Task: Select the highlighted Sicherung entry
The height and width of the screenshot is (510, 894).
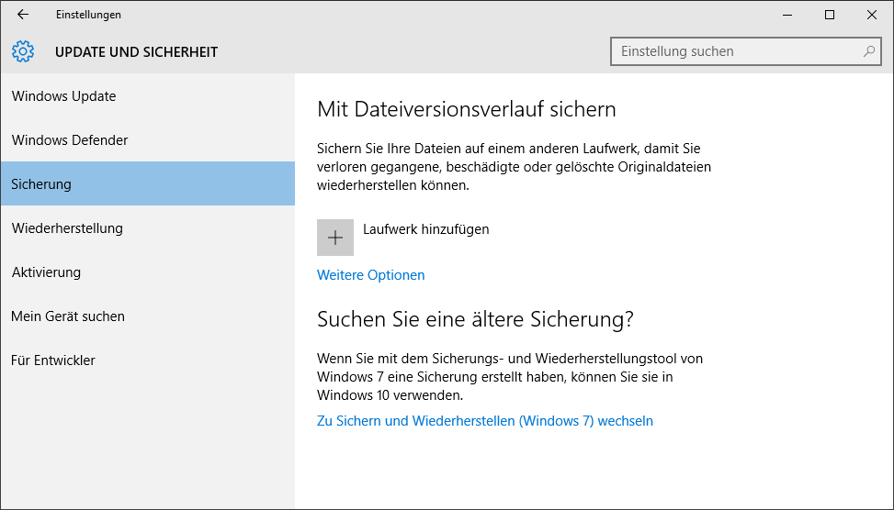Action: click(148, 183)
